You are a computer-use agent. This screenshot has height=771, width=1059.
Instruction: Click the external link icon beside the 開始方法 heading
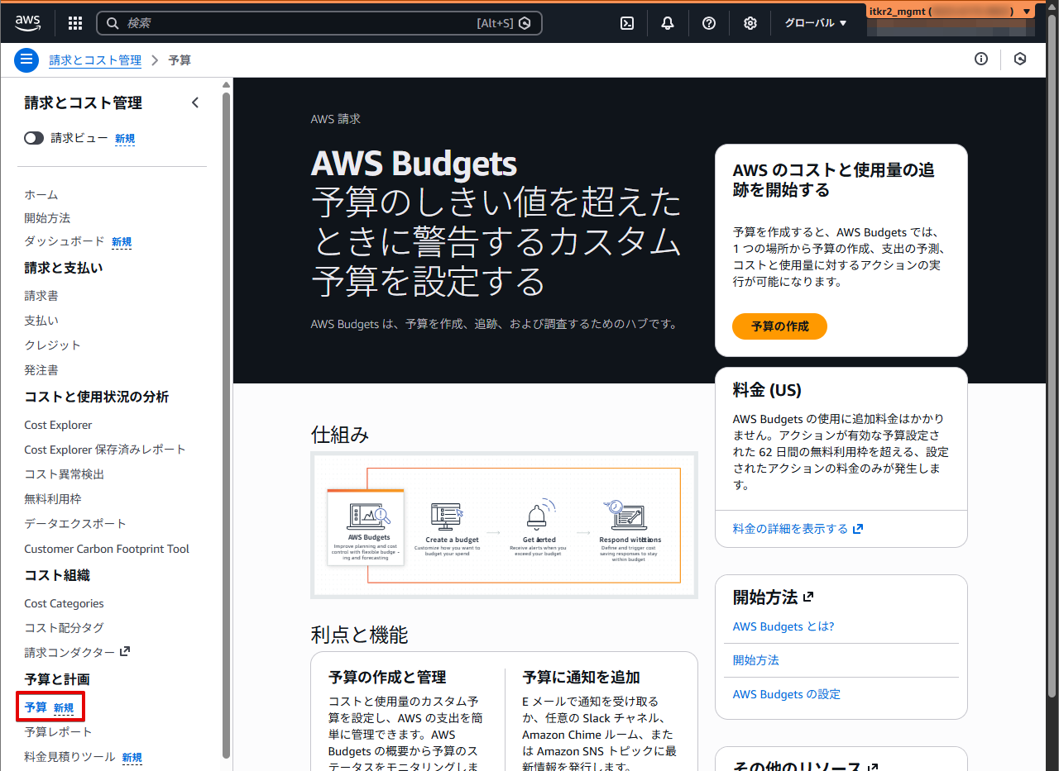tap(808, 596)
